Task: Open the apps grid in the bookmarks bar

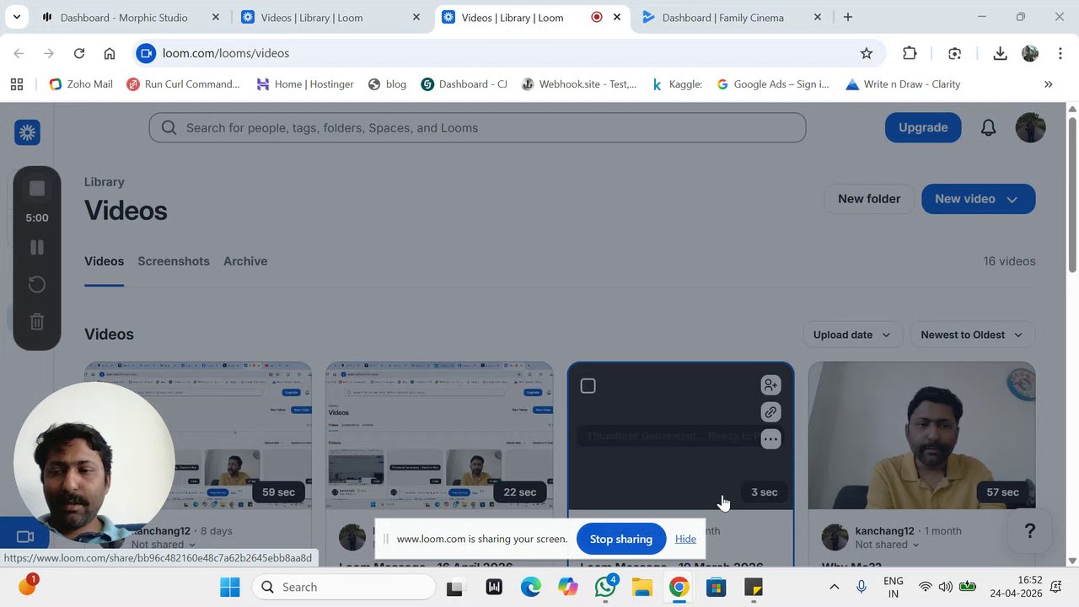Action: click(x=17, y=84)
